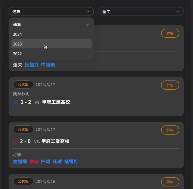This screenshot has height=189, width=193.
Task: Click the chevron-down arrow on 全て dropdown
Action: [177, 11]
